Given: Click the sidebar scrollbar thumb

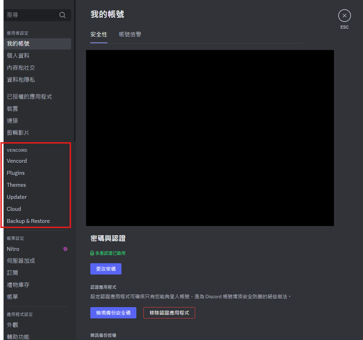Looking at the screenshot, I should pyautogui.click(x=75, y=70).
